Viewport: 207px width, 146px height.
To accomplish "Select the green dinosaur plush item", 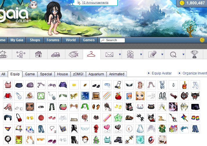I will pyautogui.click(x=96, y=140).
